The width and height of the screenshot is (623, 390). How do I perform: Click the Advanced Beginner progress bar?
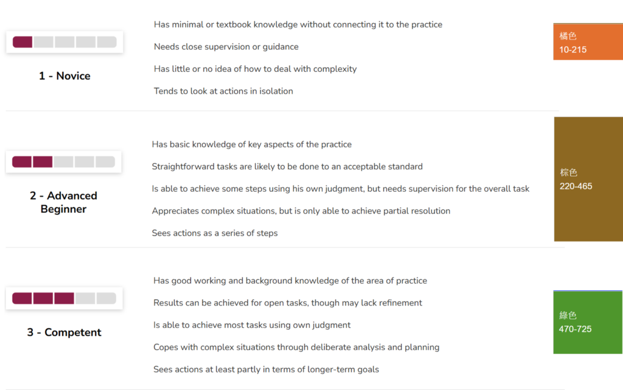coord(63,162)
